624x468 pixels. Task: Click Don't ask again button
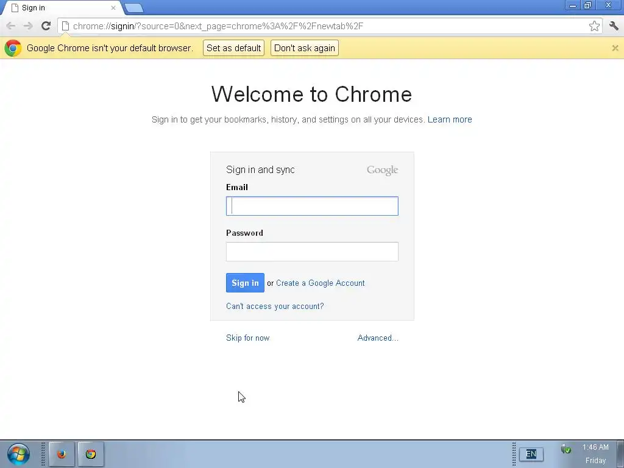tap(305, 48)
